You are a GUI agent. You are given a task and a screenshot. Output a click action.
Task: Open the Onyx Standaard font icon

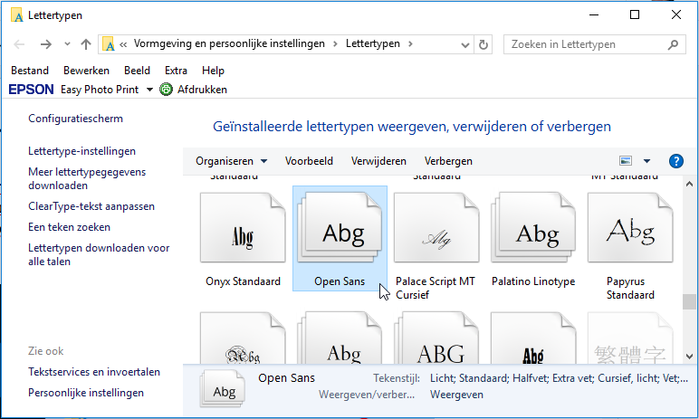(243, 228)
